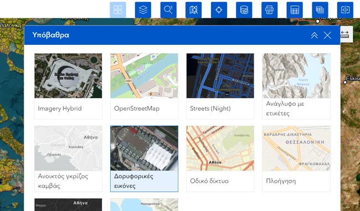Select the Ανοικτός γκρίζος καμβάς thumbnail
Viewport: 360px width, 211px height.
[x=68, y=148]
